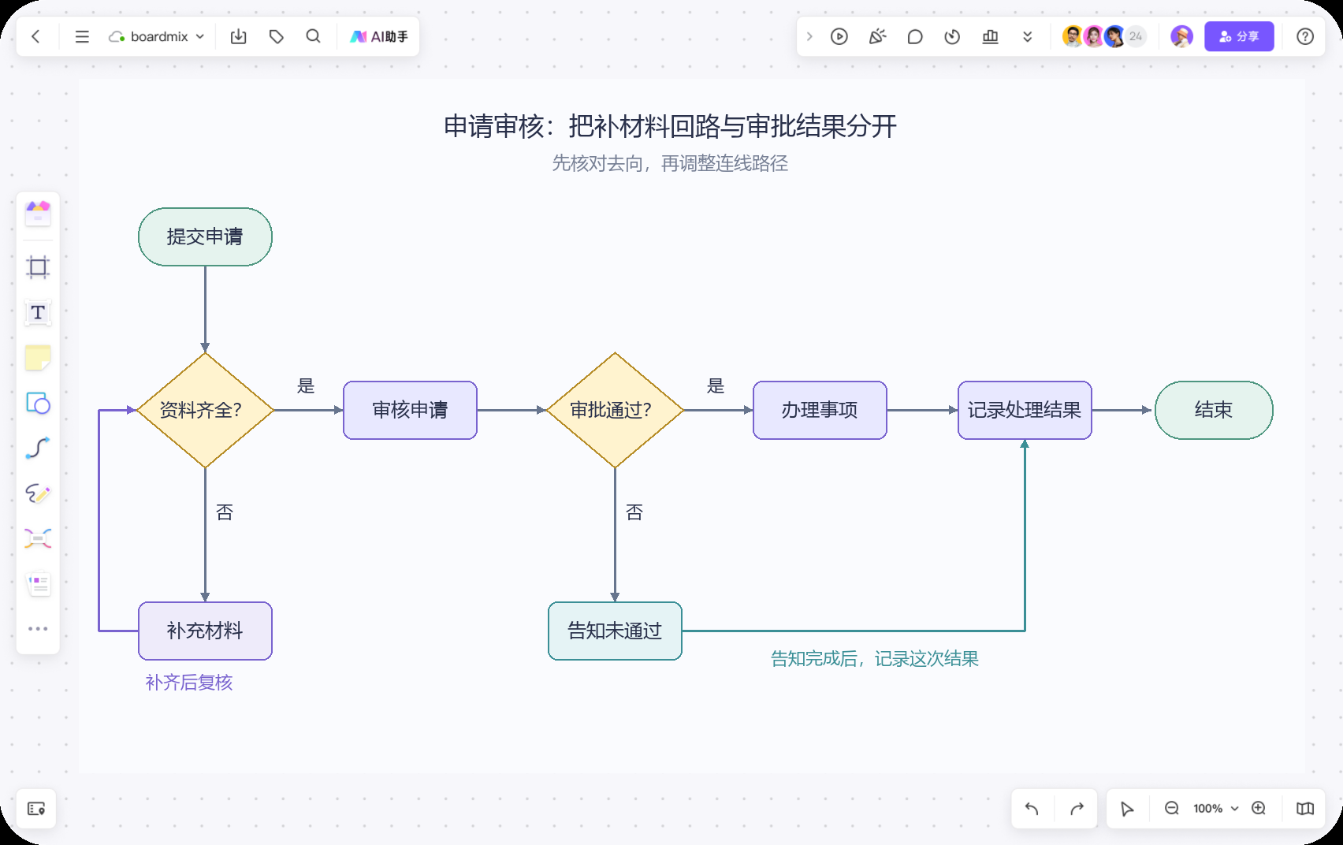Select the 告知未通过 node

[x=615, y=631]
